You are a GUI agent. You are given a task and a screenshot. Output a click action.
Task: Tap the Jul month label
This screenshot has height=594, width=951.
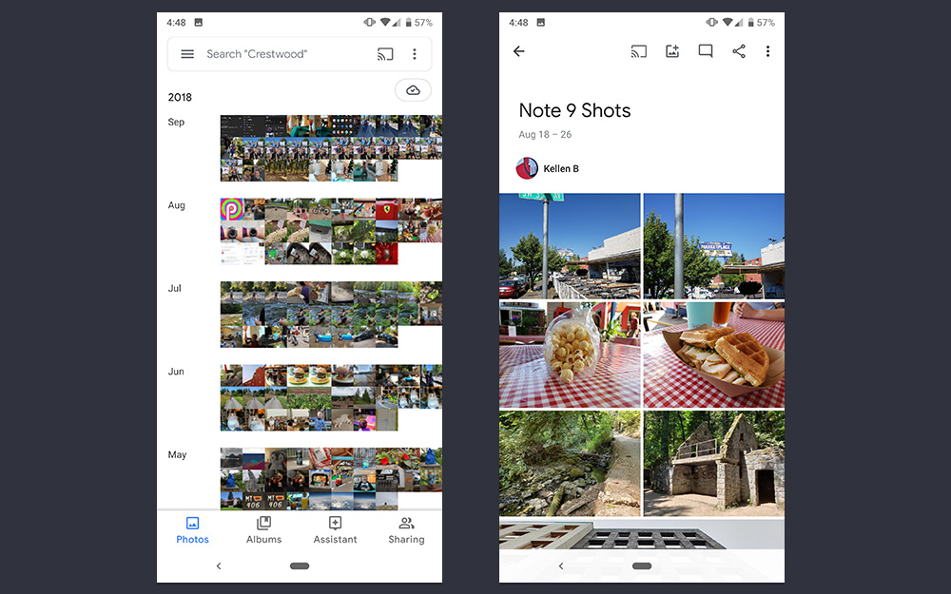click(x=175, y=289)
